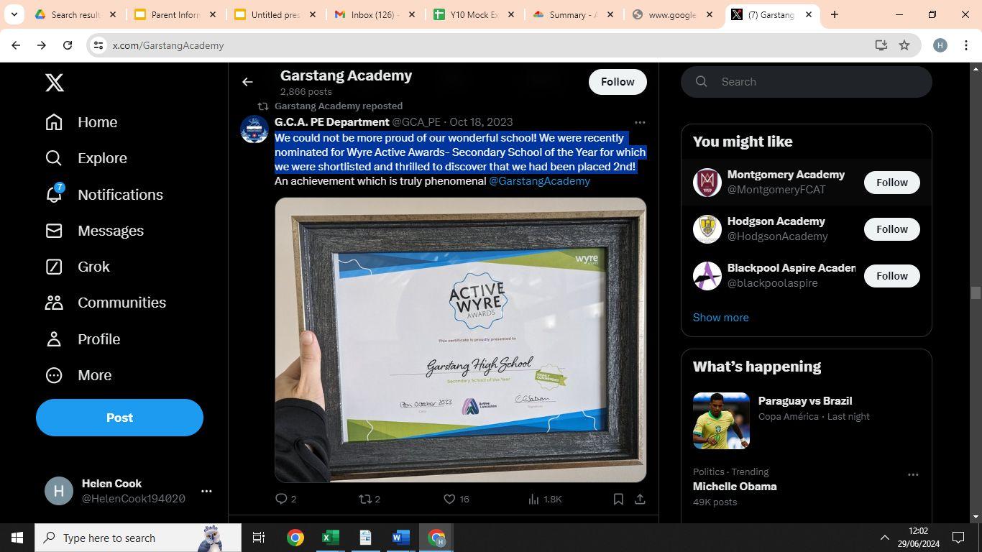Screen dimensions: 982x552
Task: Go forward in browser history
Action: click(42, 45)
